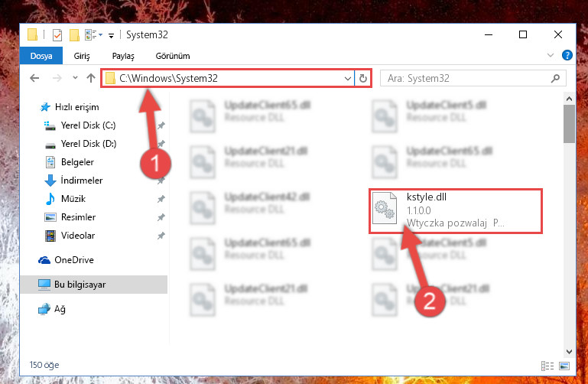
Task: Click the search magnifier icon
Action: point(555,78)
